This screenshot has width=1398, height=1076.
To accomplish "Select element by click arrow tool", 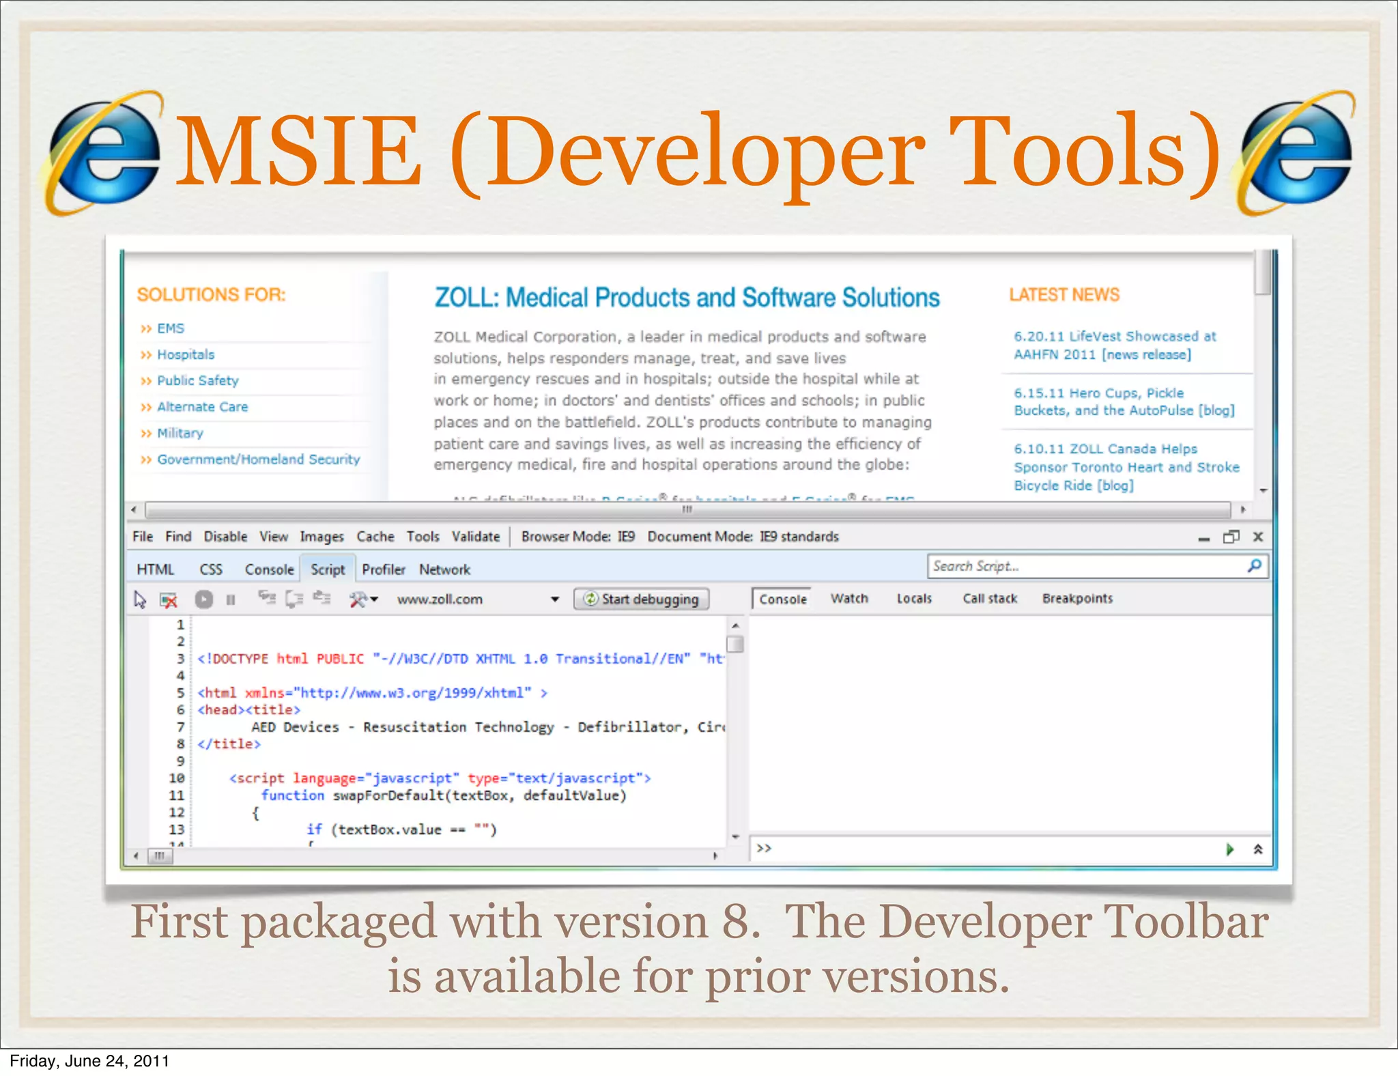I will coord(140,599).
